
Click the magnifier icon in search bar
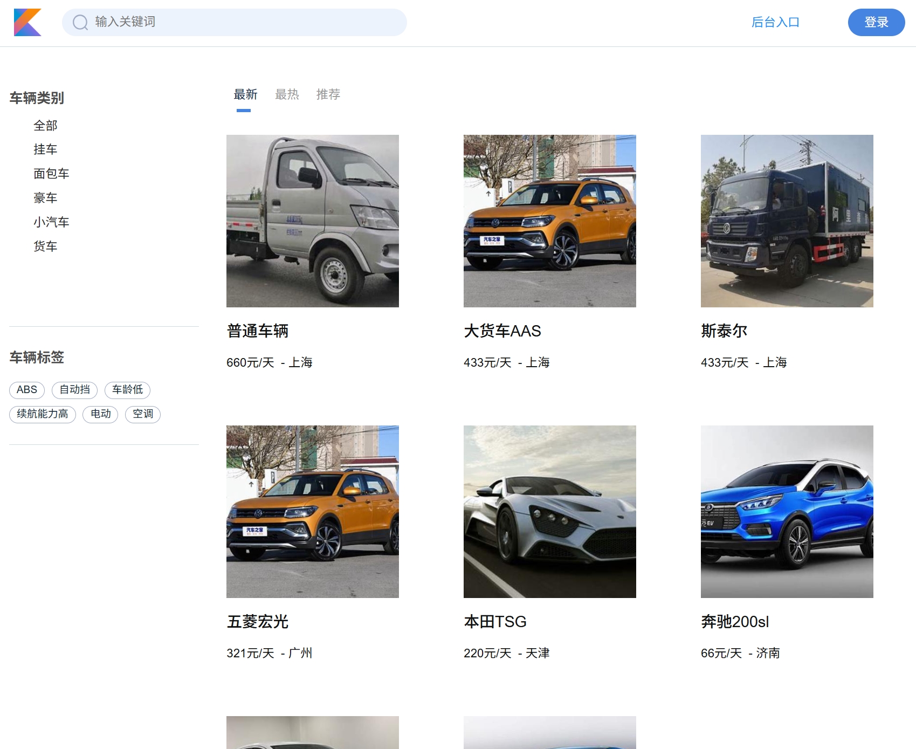(80, 22)
